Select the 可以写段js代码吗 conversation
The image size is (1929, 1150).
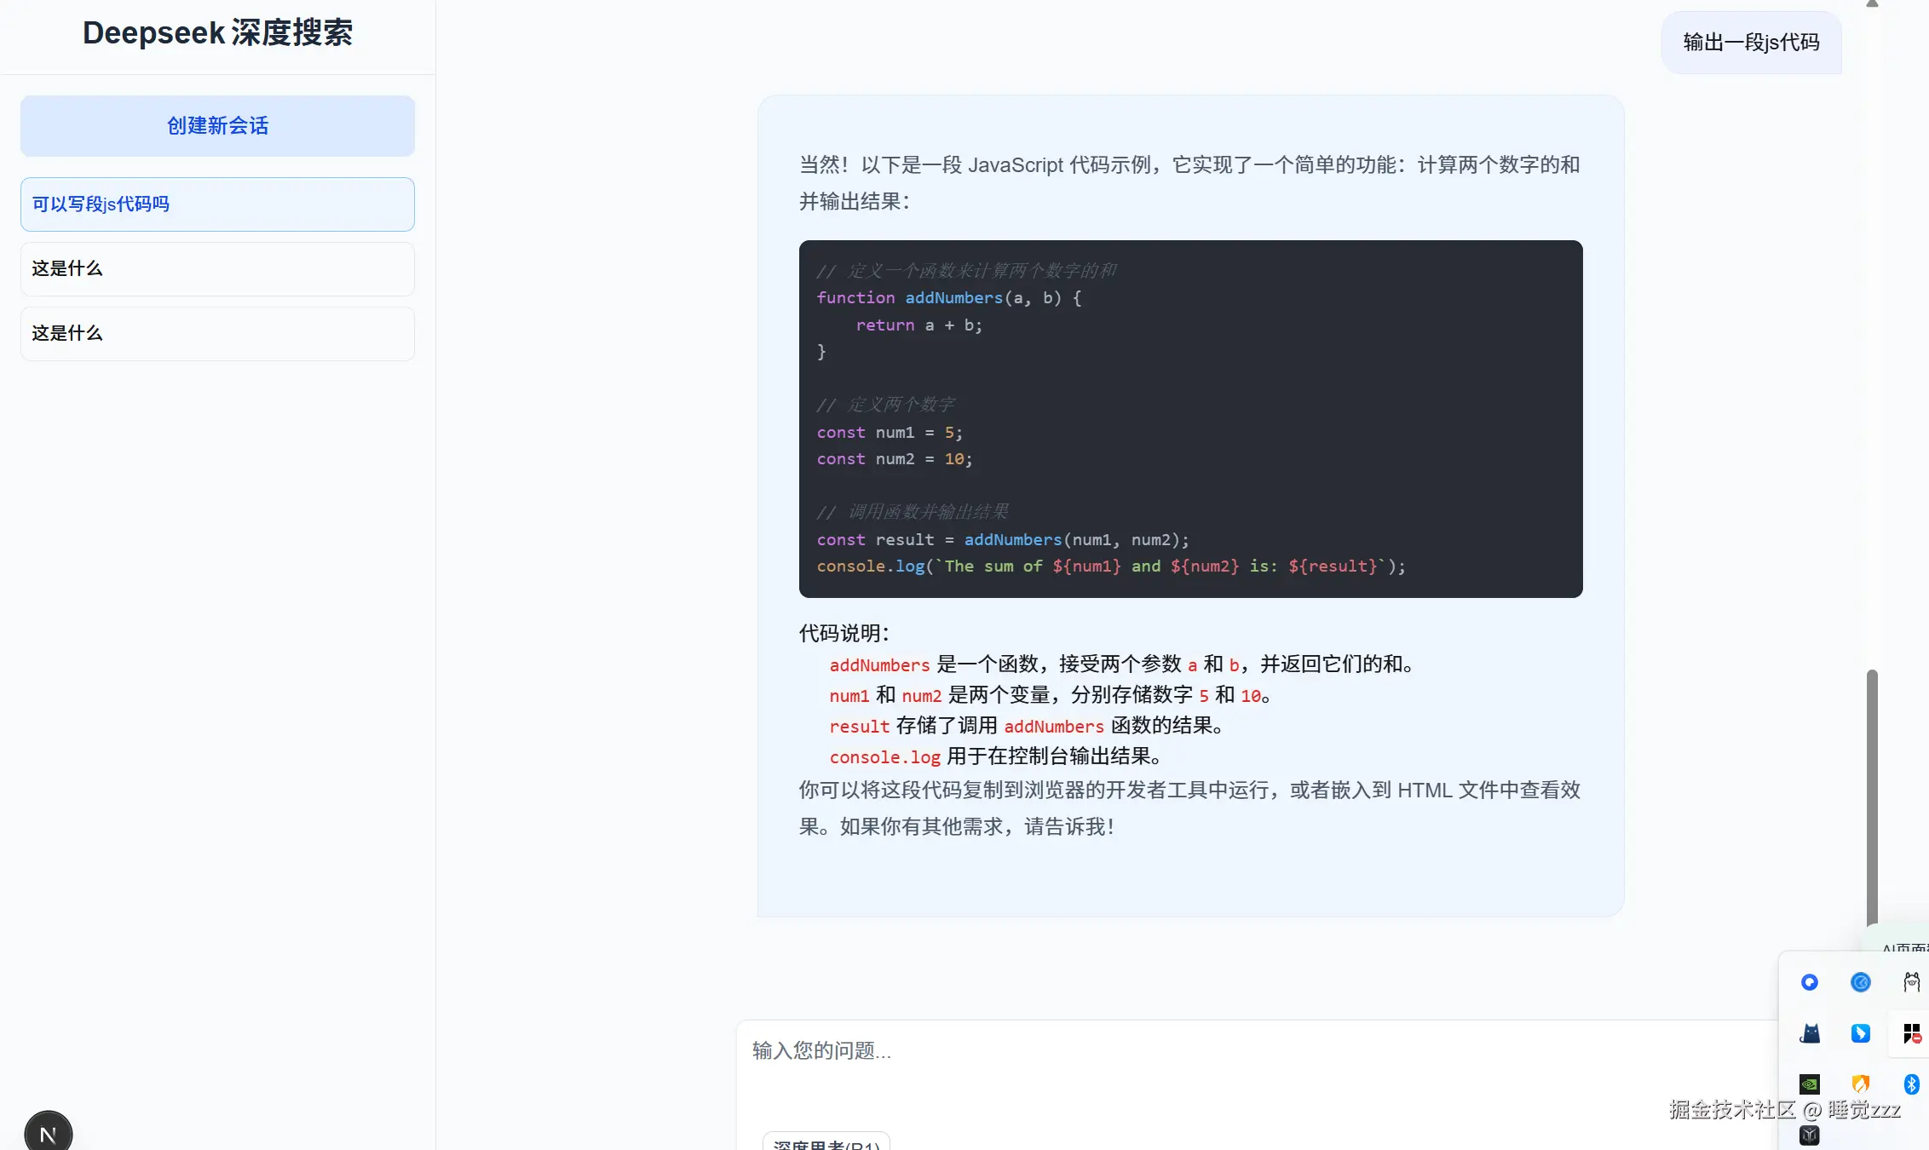(217, 204)
